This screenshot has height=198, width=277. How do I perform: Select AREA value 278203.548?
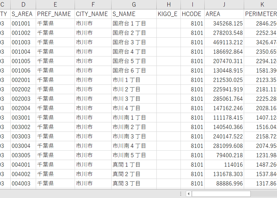(x=224, y=33)
